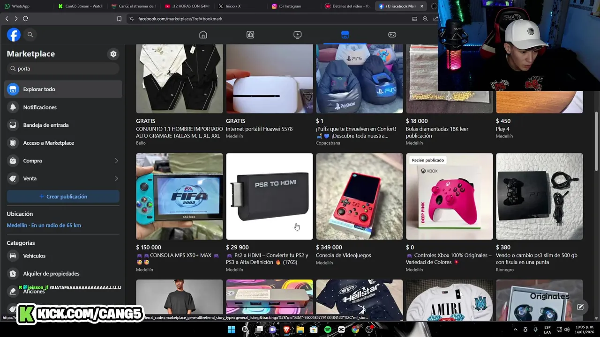The height and width of the screenshot is (337, 600).
Task: Open CapCut from taskbar
Action: [342, 330]
